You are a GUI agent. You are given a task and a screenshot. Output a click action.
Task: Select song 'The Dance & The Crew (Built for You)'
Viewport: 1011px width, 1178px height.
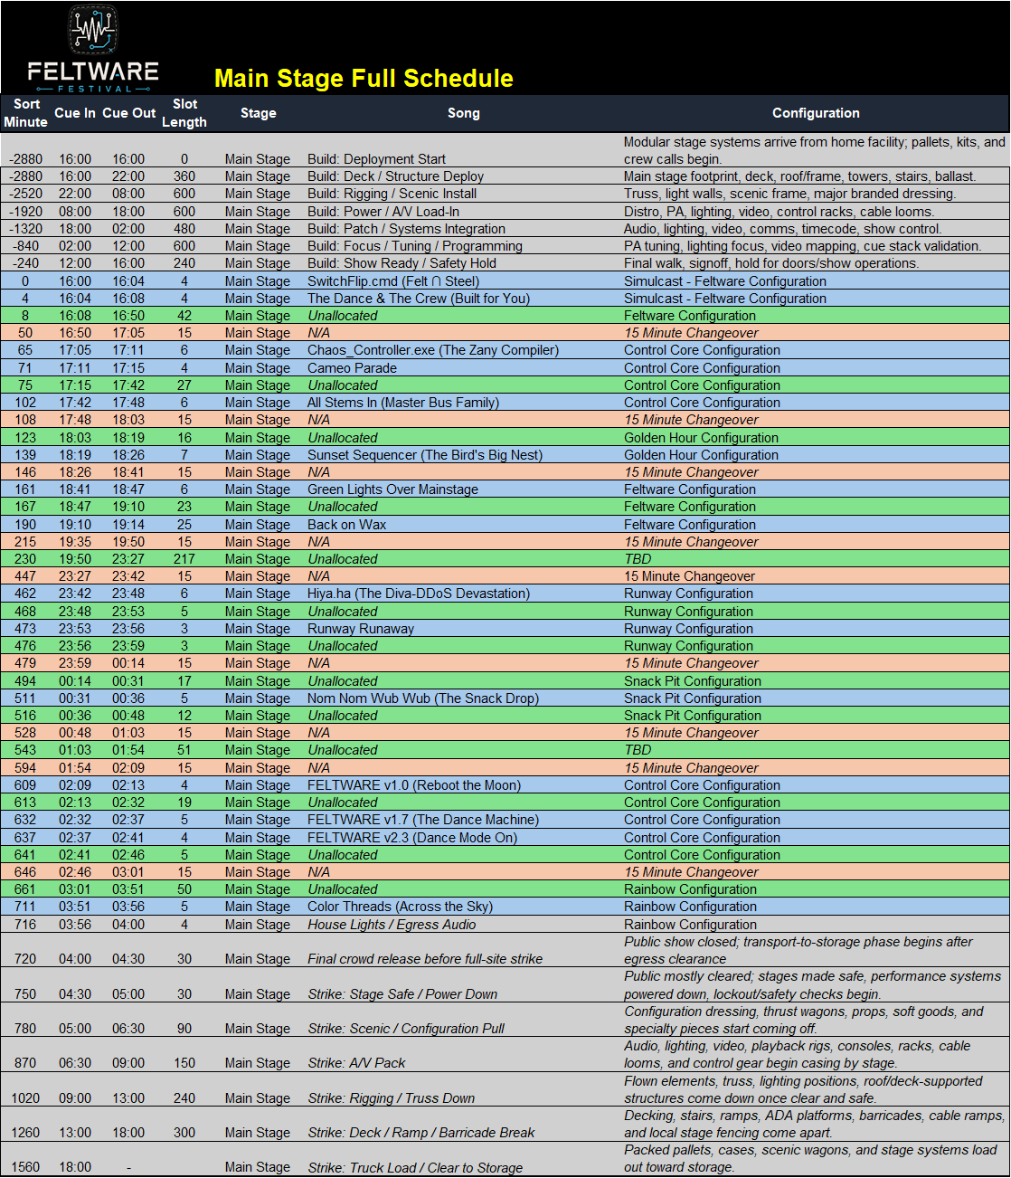coord(419,299)
